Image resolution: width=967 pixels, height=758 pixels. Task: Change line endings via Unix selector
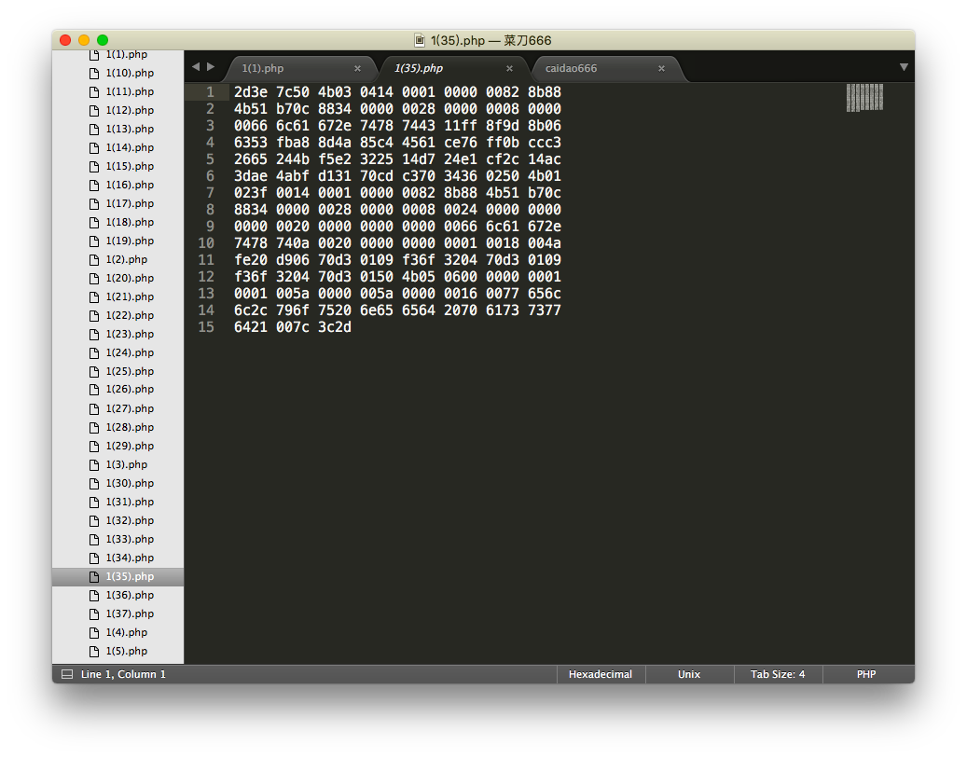point(689,674)
